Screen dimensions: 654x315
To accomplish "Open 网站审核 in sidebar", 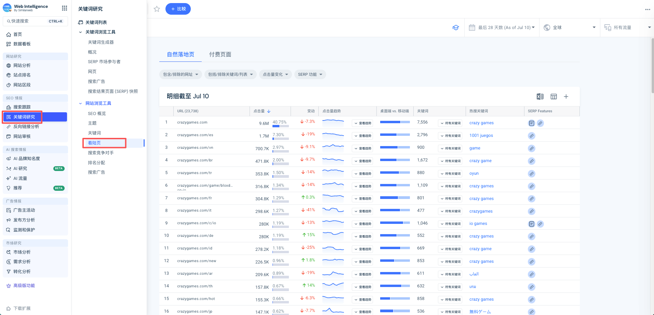I will [x=22, y=137].
